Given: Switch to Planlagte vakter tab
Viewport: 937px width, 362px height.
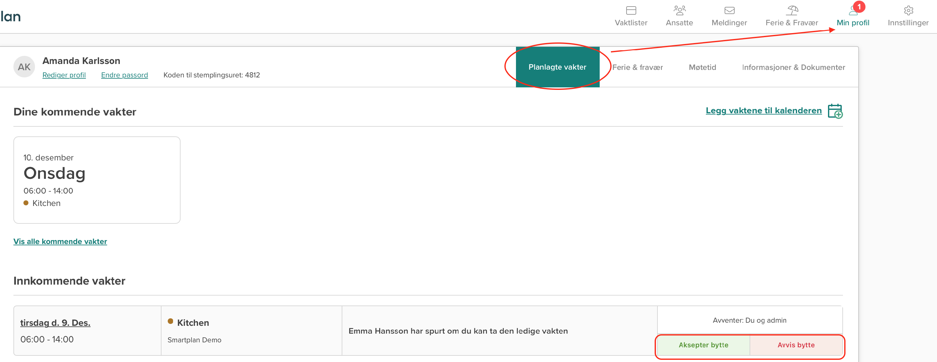Looking at the screenshot, I should coord(557,67).
